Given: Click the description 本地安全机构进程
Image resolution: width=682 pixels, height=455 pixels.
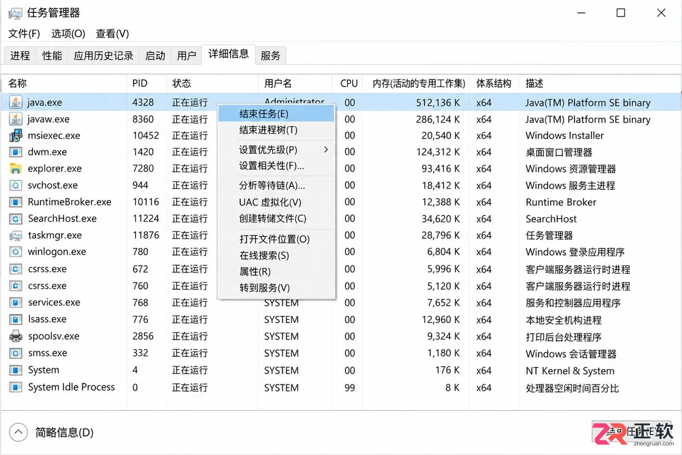Looking at the screenshot, I should [564, 320].
